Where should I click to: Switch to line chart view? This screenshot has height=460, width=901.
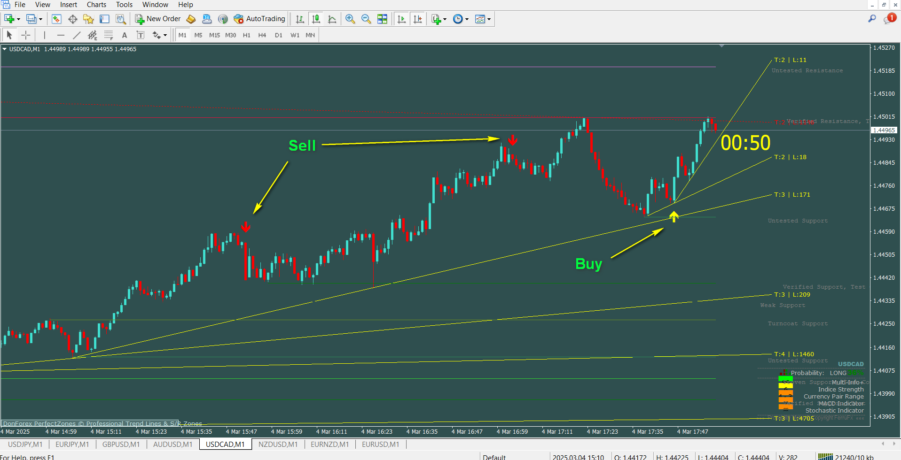332,19
